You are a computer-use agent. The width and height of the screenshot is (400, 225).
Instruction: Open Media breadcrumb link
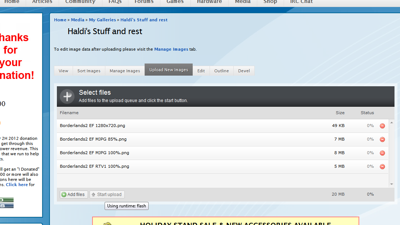77,20
